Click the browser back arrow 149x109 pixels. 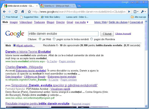[4, 12]
